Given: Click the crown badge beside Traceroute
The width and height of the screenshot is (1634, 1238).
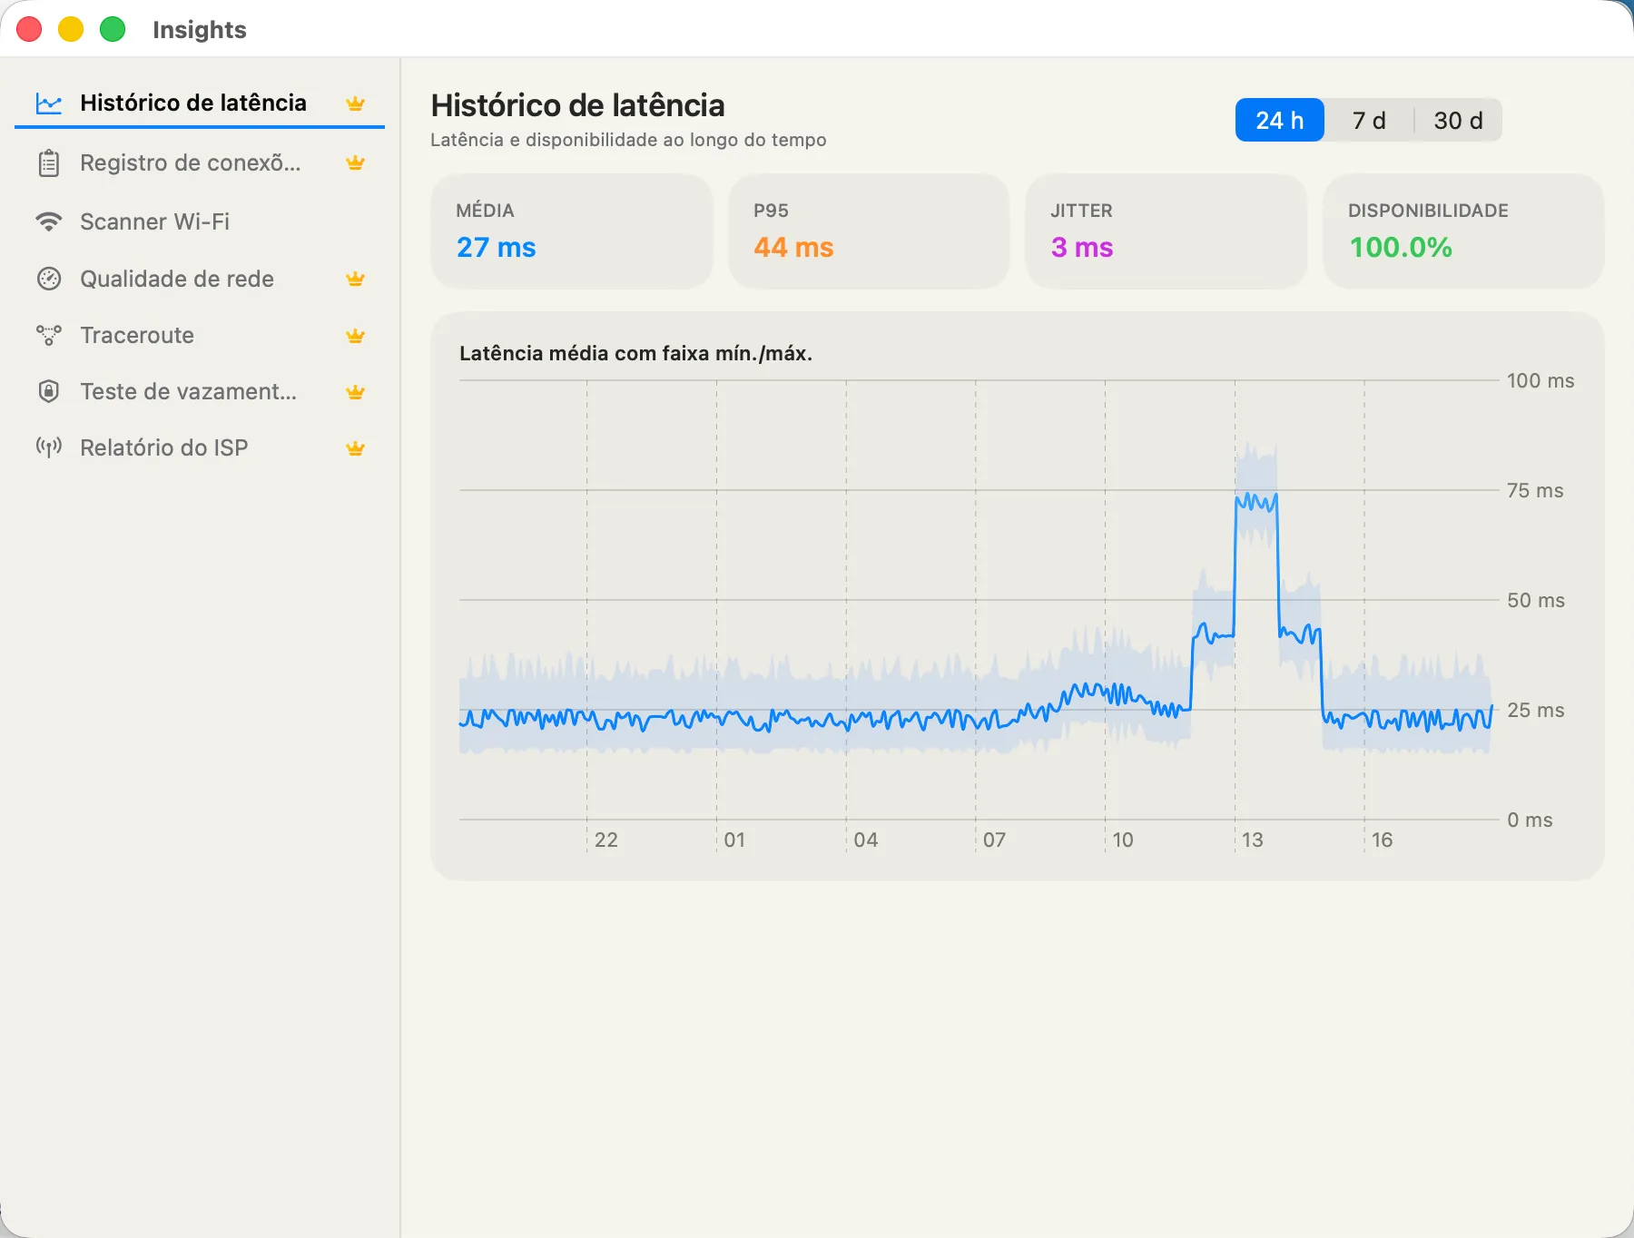Looking at the screenshot, I should tap(356, 336).
